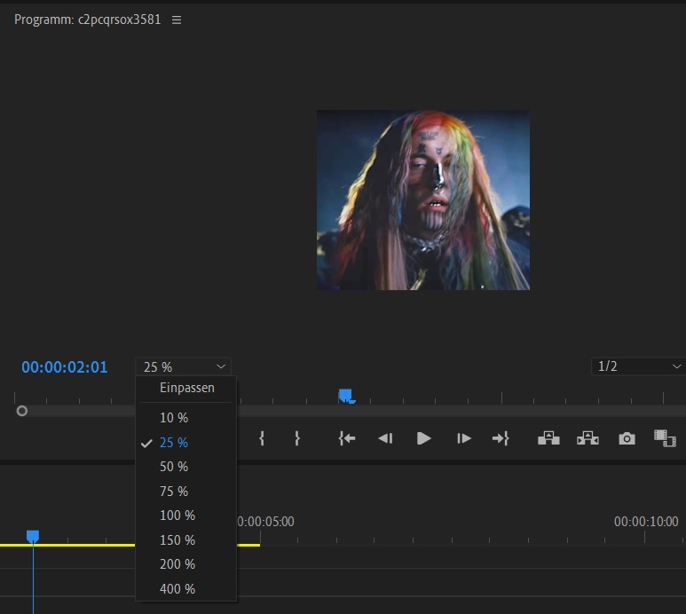The height and width of the screenshot is (614, 686).
Task: Set the zoom level to 100 %
Action: pyautogui.click(x=177, y=516)
